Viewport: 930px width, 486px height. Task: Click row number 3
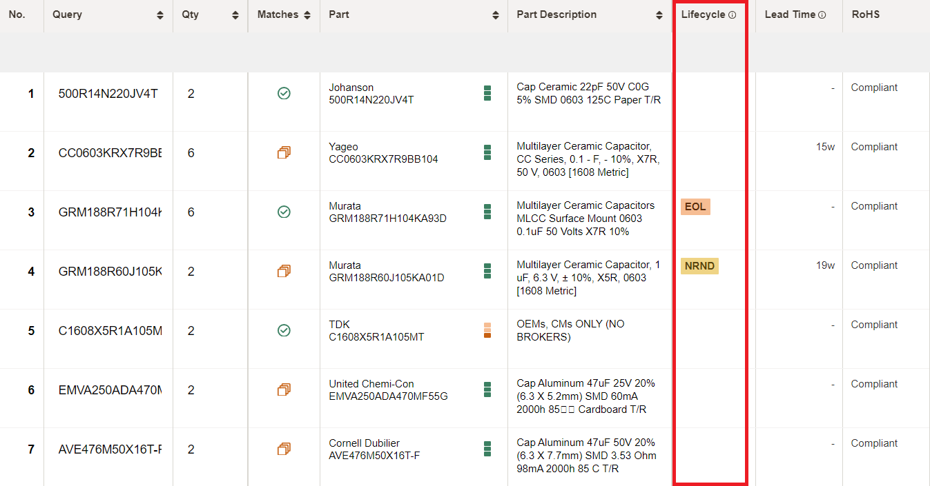click(31, 212)
